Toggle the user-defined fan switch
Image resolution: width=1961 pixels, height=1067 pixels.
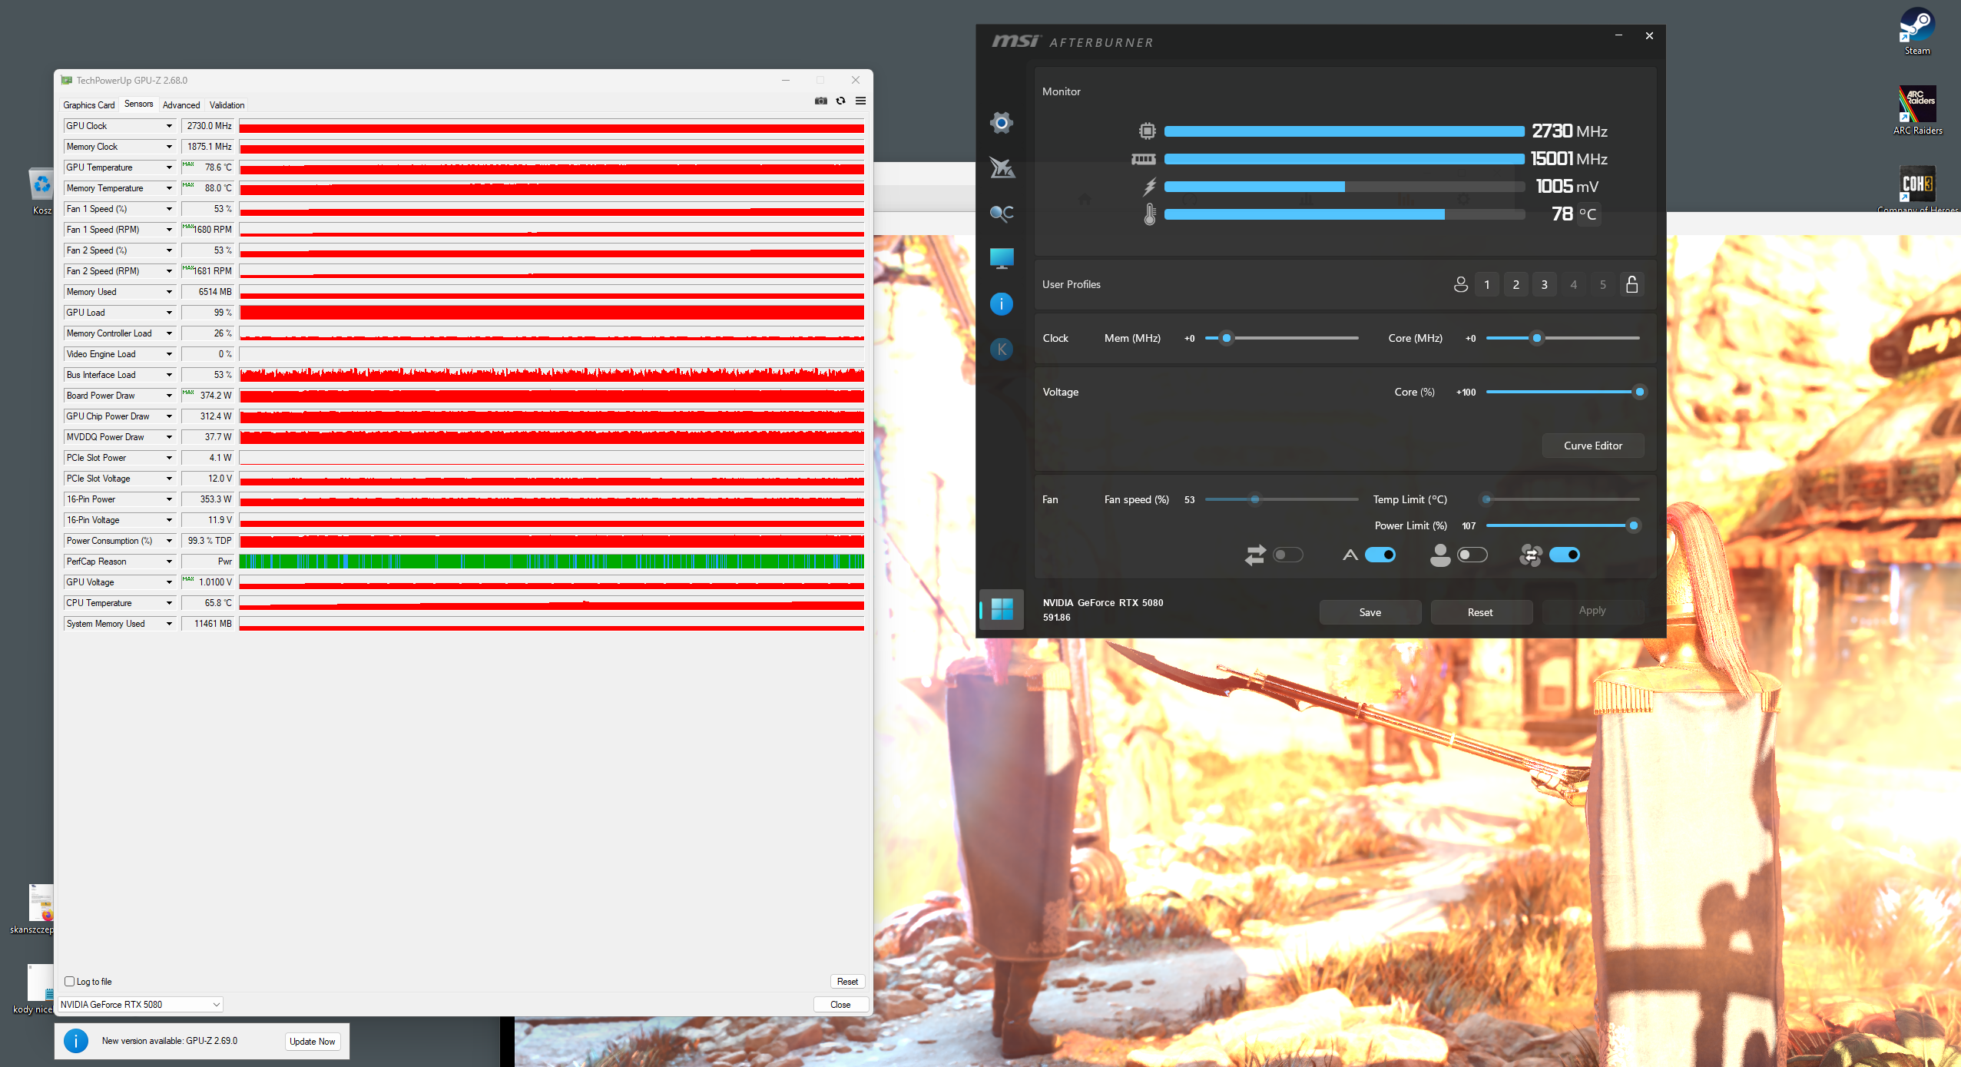tap(1472, 555)
